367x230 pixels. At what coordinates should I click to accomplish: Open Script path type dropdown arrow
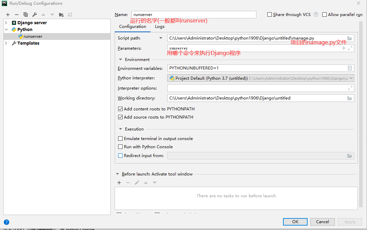pyautogui.click(x=161, y=38)
